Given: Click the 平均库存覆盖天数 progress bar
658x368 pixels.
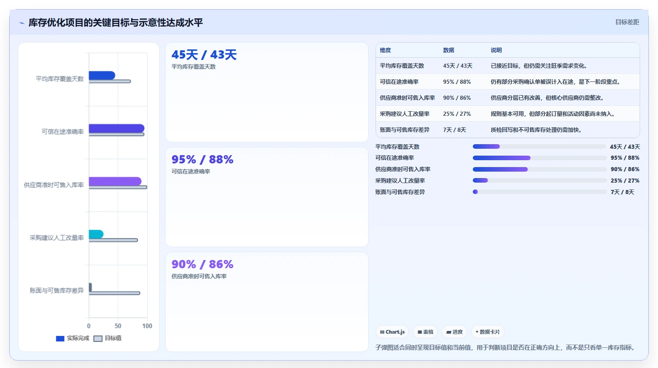Looking at the screenshot, I should tap(540, 146).
